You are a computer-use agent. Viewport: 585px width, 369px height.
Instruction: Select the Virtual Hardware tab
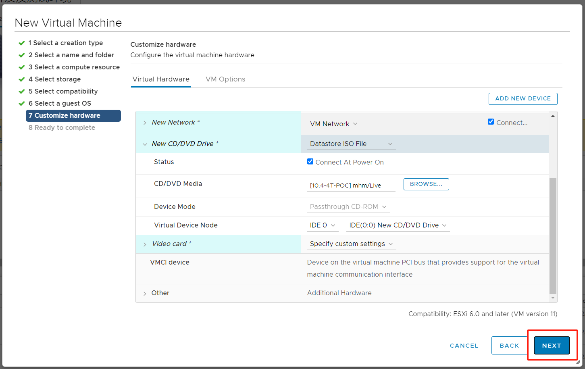pyautogui.click(x=161, y=79)
